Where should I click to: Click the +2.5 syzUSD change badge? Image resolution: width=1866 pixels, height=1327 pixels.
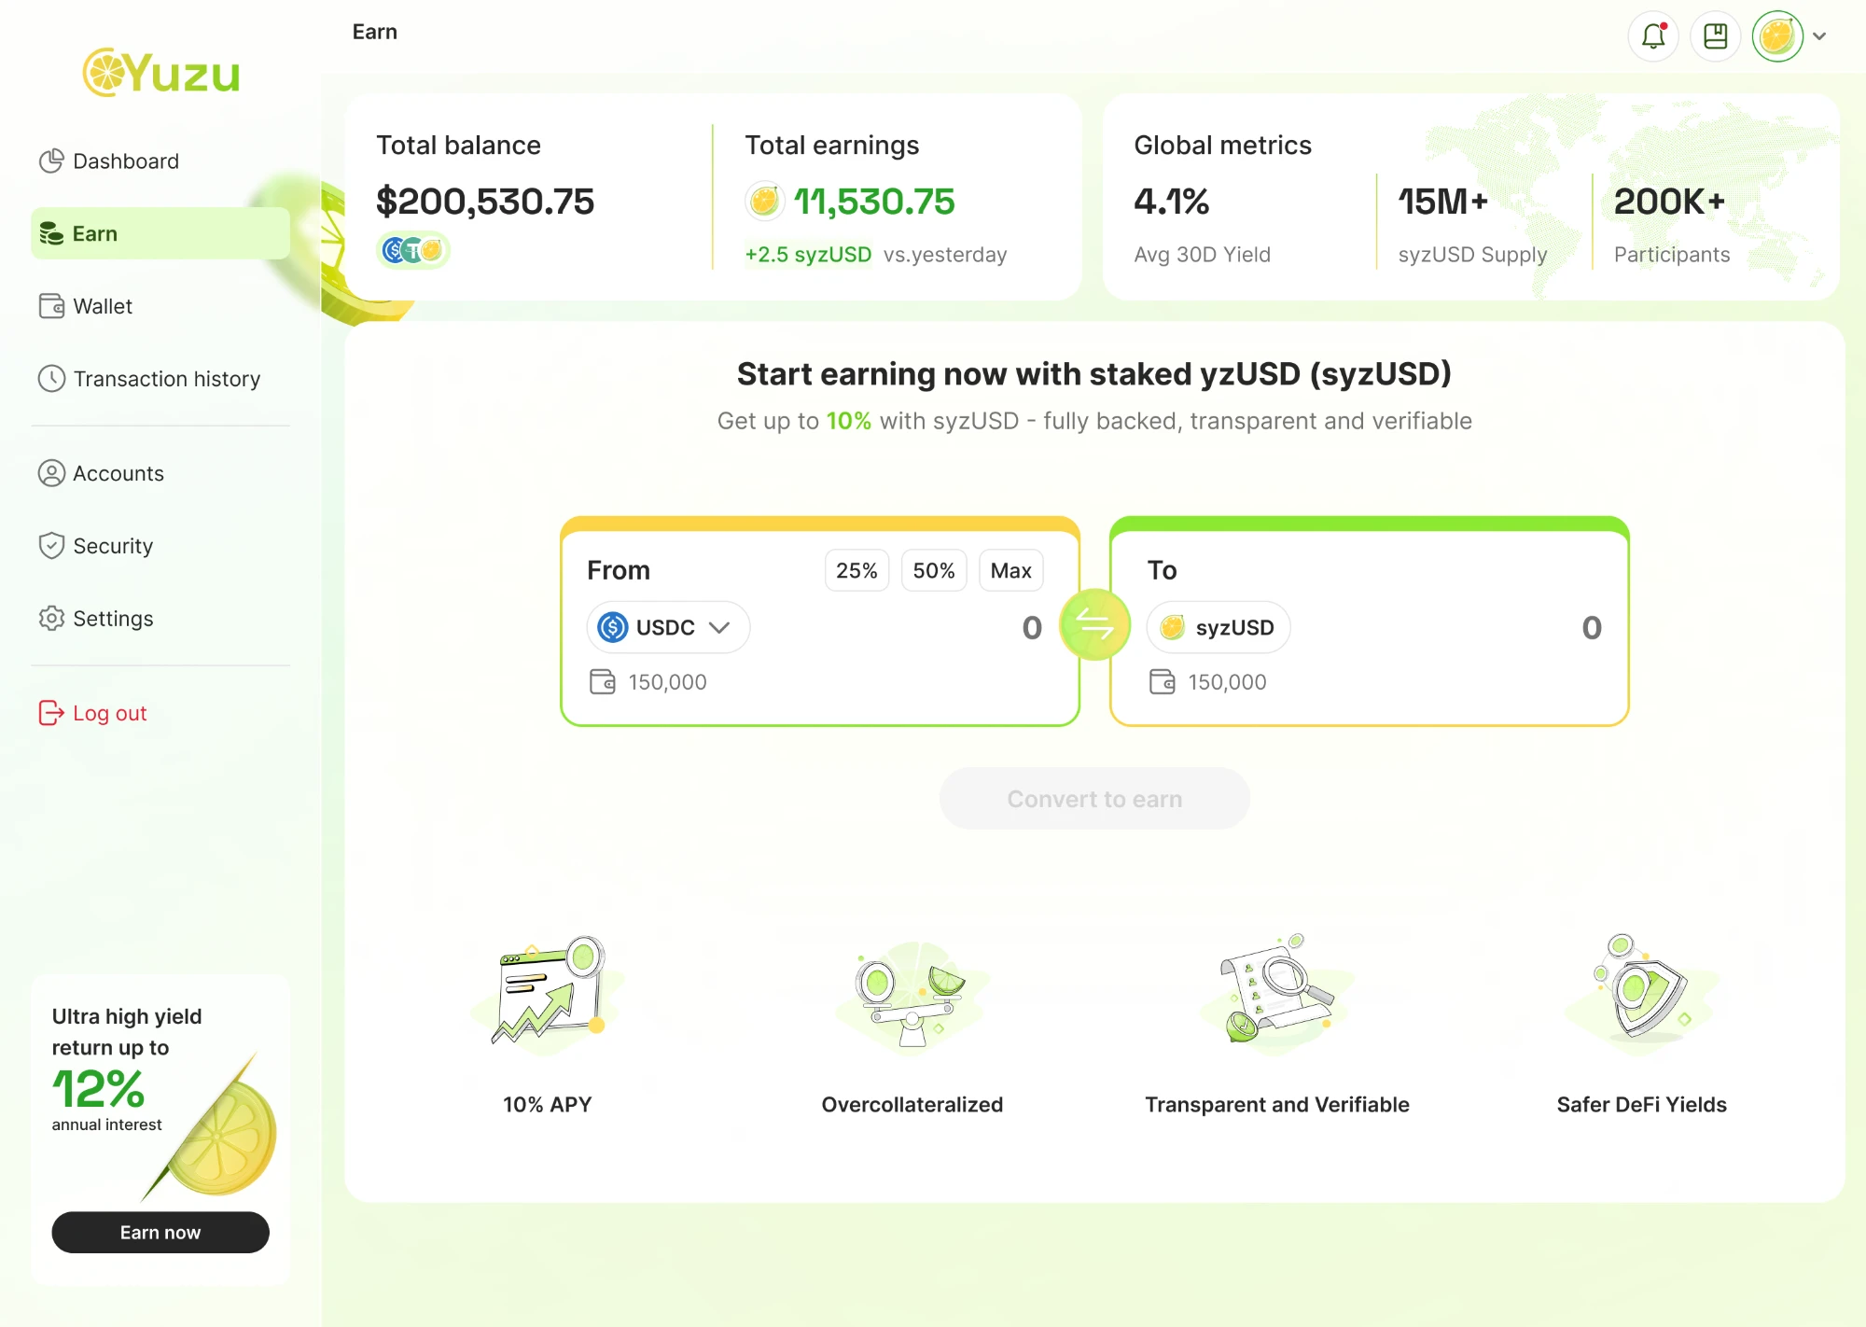point(808,255)
